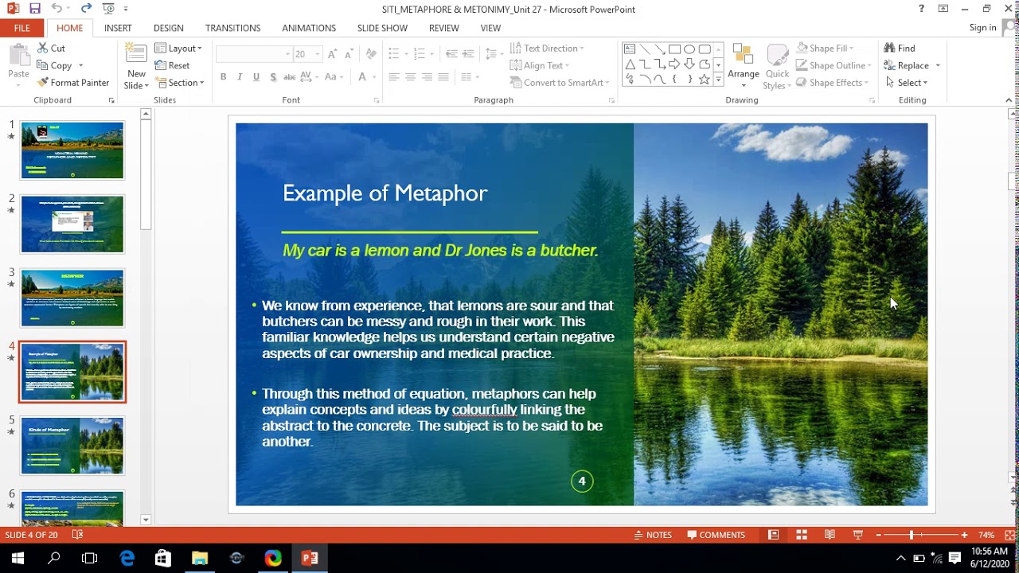Open the Arrange objects menu
Image resolution: width=1019 pixels, height=573 pixels.
tap(744, 67)
